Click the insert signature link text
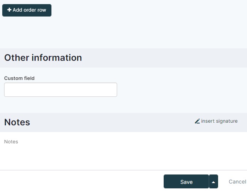247x191 pixels. (219, 121)
